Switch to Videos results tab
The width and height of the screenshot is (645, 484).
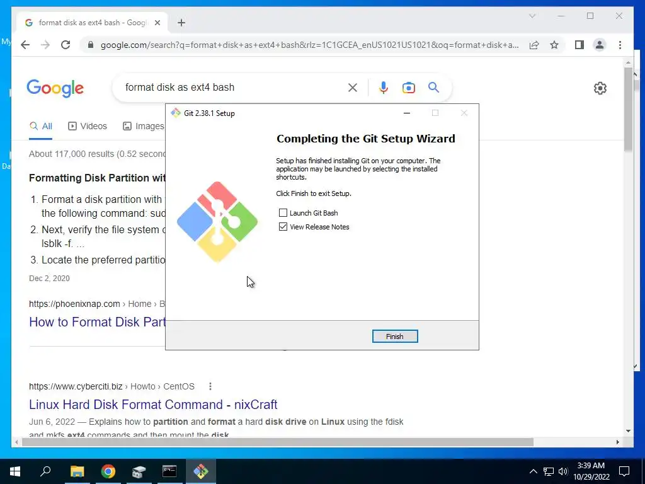pos(87,126)
